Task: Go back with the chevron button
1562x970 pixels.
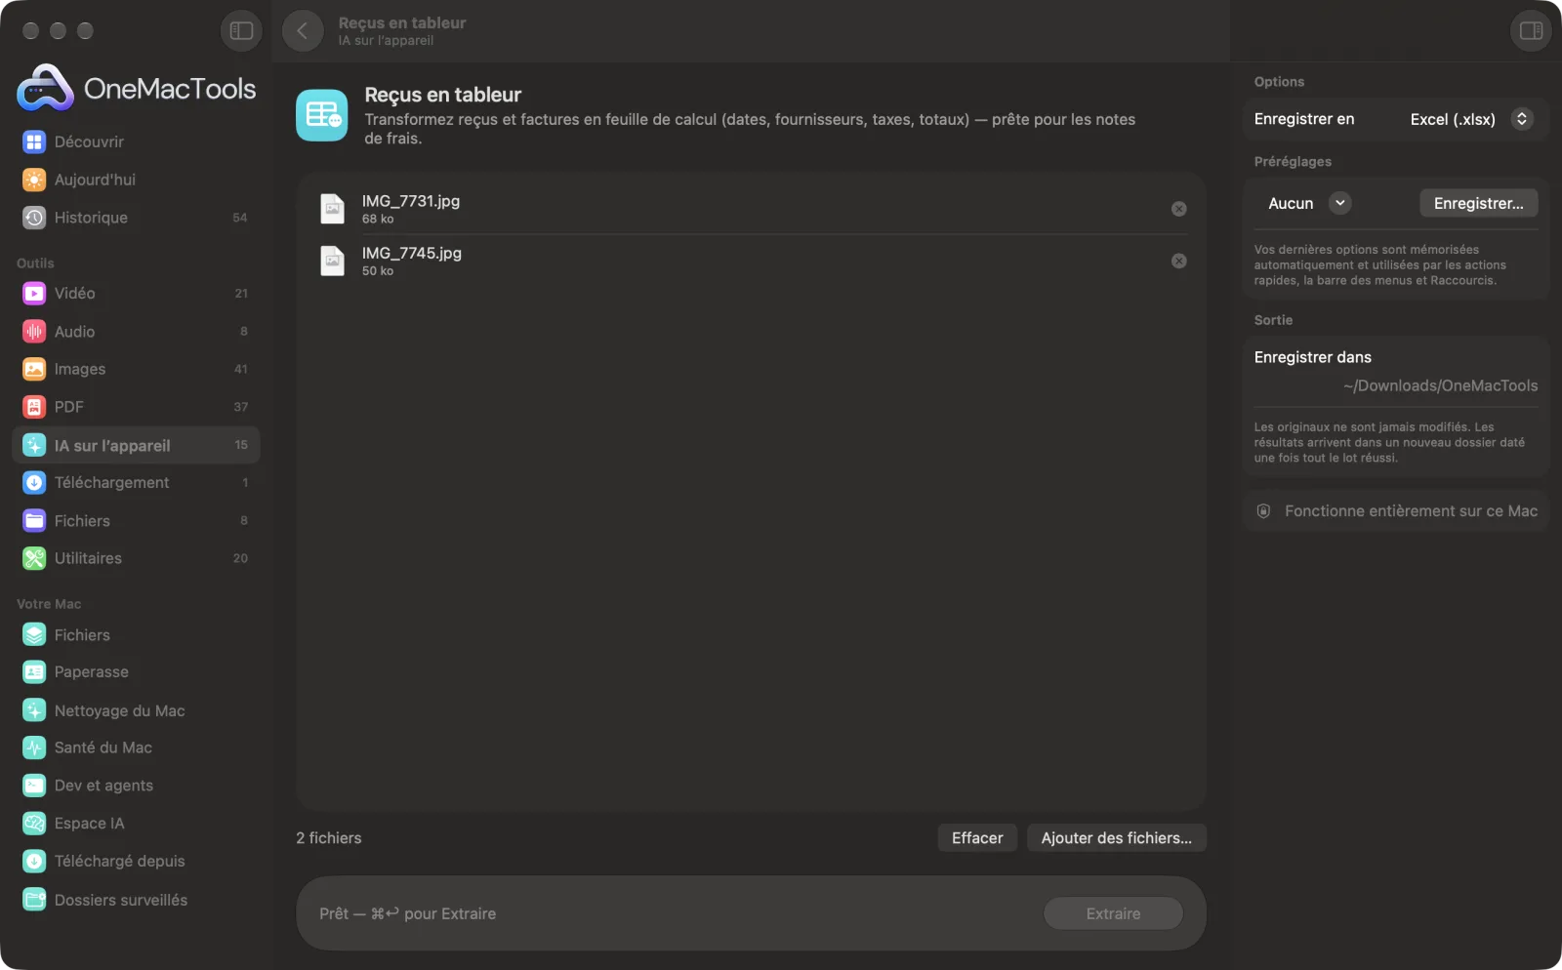Action: click(303, 31)
